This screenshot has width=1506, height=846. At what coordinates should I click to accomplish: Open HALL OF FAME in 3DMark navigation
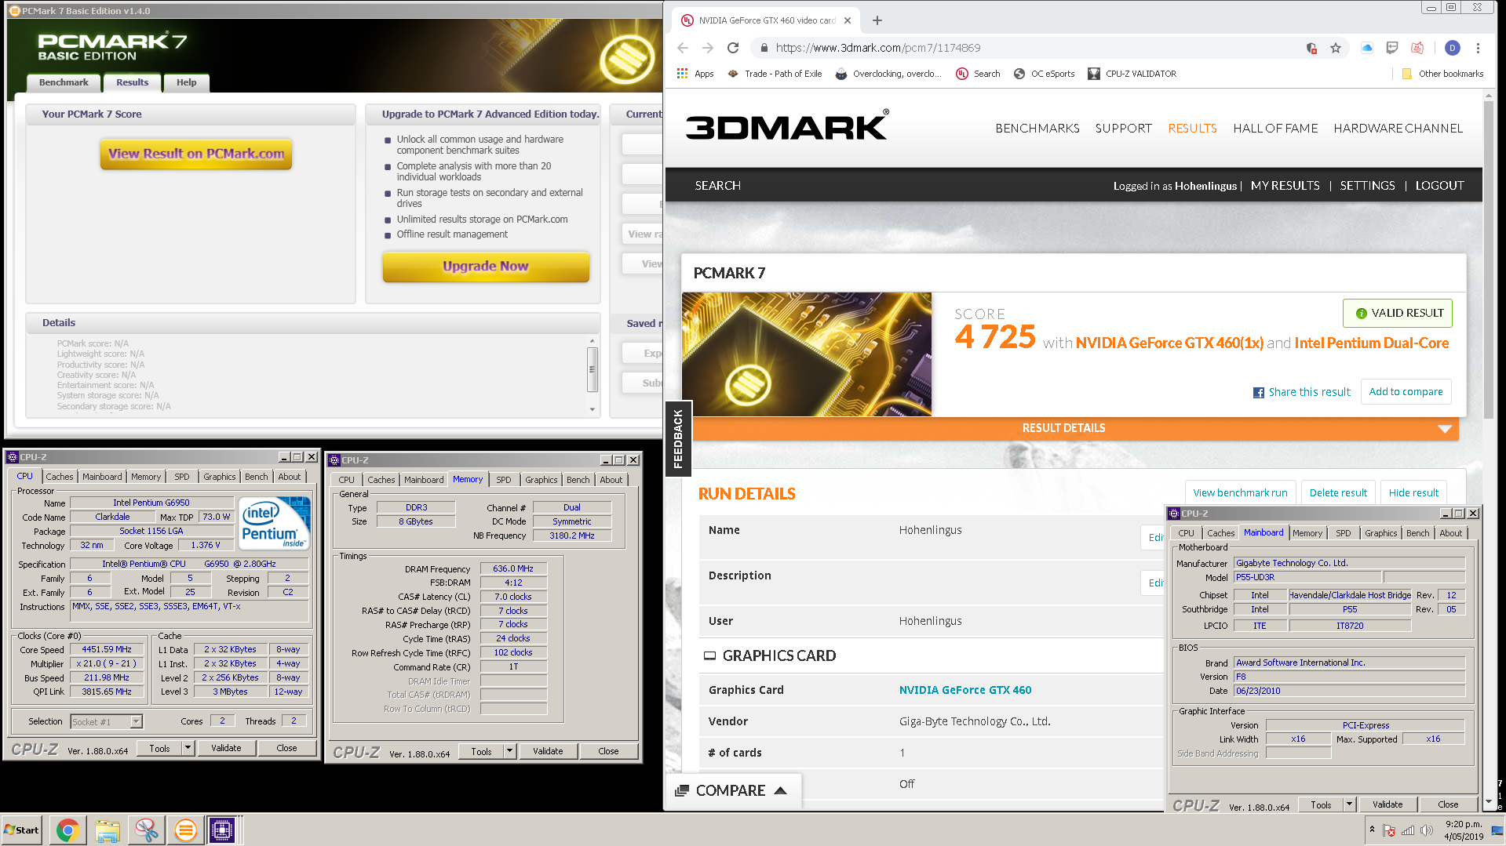[1275, 129]
